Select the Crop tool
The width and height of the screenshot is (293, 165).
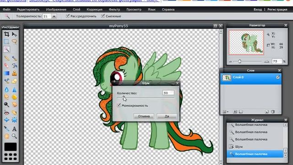coord(6,34)
